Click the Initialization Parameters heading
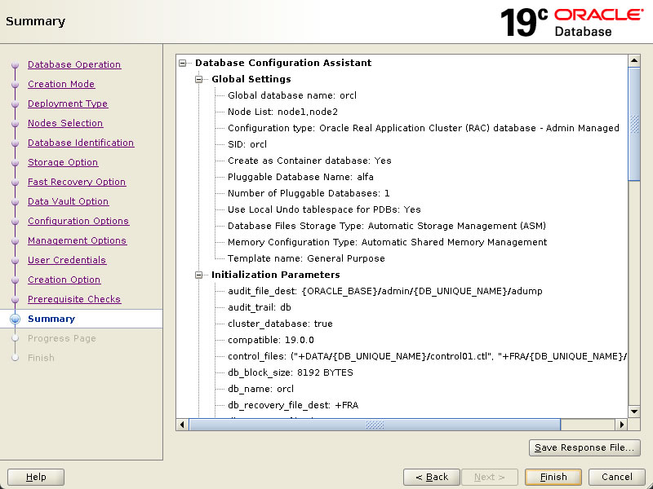The height and width of the screenshot is (489, 653). pos(275,275)
